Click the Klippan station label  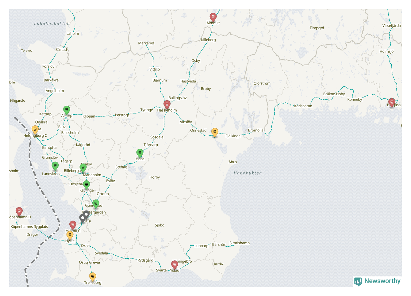(x=89, y=116)
